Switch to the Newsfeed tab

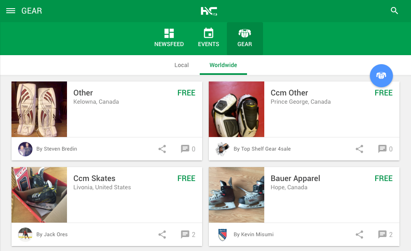coord(169,38)
